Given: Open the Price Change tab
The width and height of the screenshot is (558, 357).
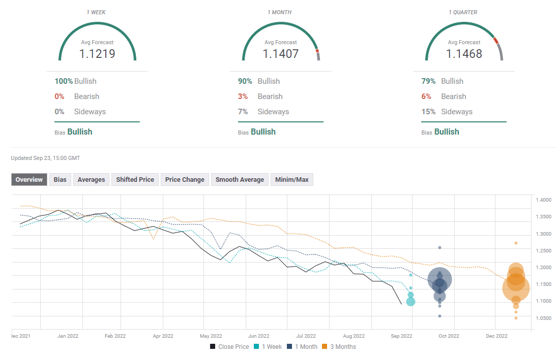Looking at the screenshot, I should pos(185,179).
